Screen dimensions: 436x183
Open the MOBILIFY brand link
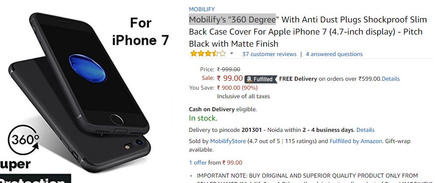tap(202, 9)
